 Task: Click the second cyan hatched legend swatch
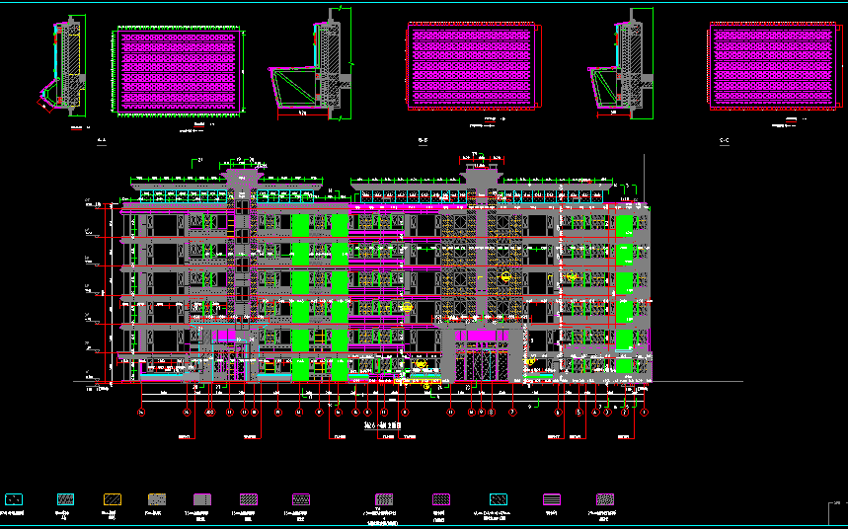pos(64,499)
